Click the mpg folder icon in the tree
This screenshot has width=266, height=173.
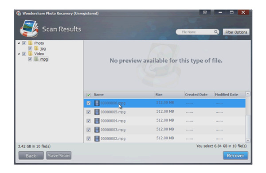(x=36, y=59)
